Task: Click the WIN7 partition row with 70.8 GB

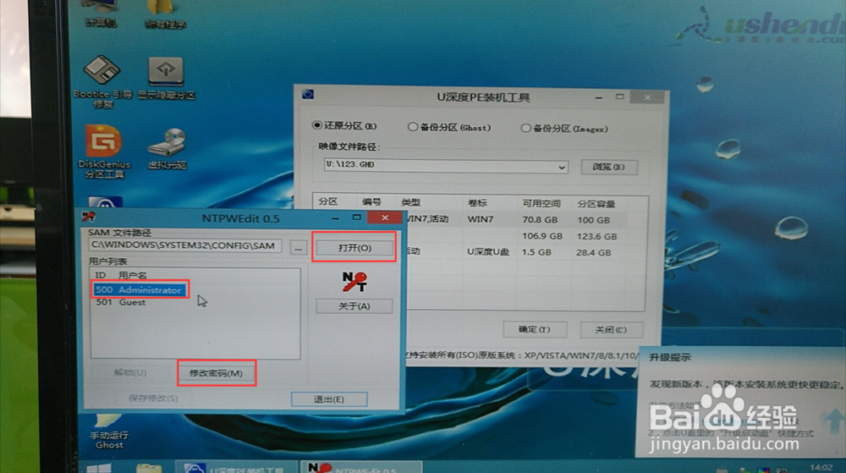Action: 516,219
